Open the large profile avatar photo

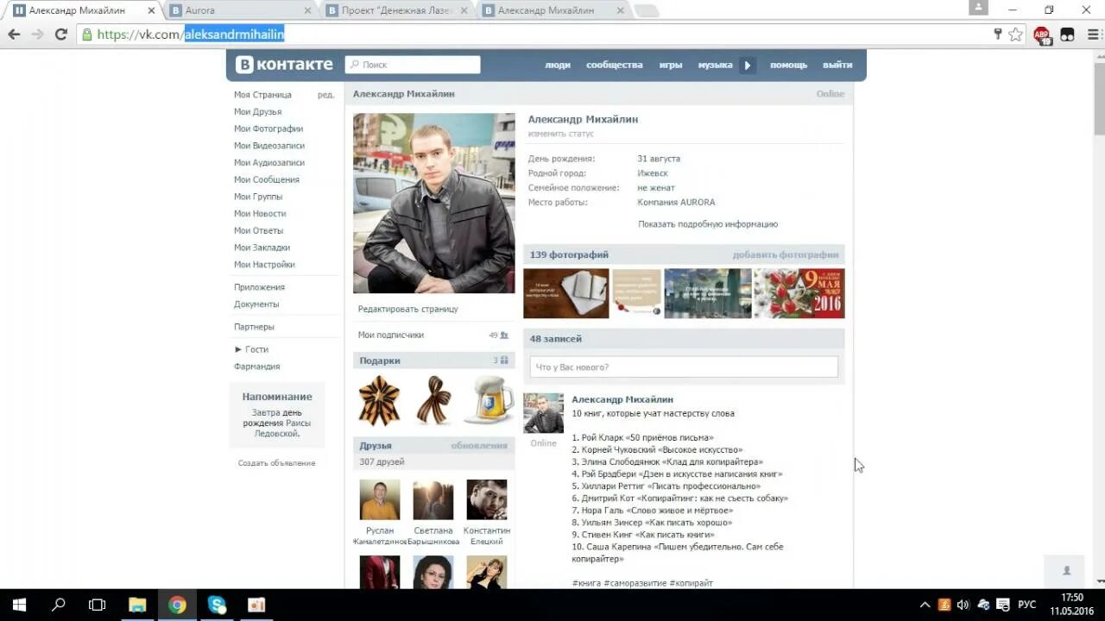[x=434, y=204]
